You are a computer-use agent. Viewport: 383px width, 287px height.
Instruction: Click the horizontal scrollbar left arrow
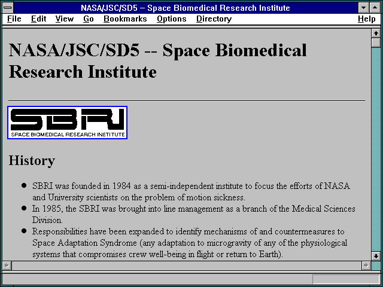7,265
